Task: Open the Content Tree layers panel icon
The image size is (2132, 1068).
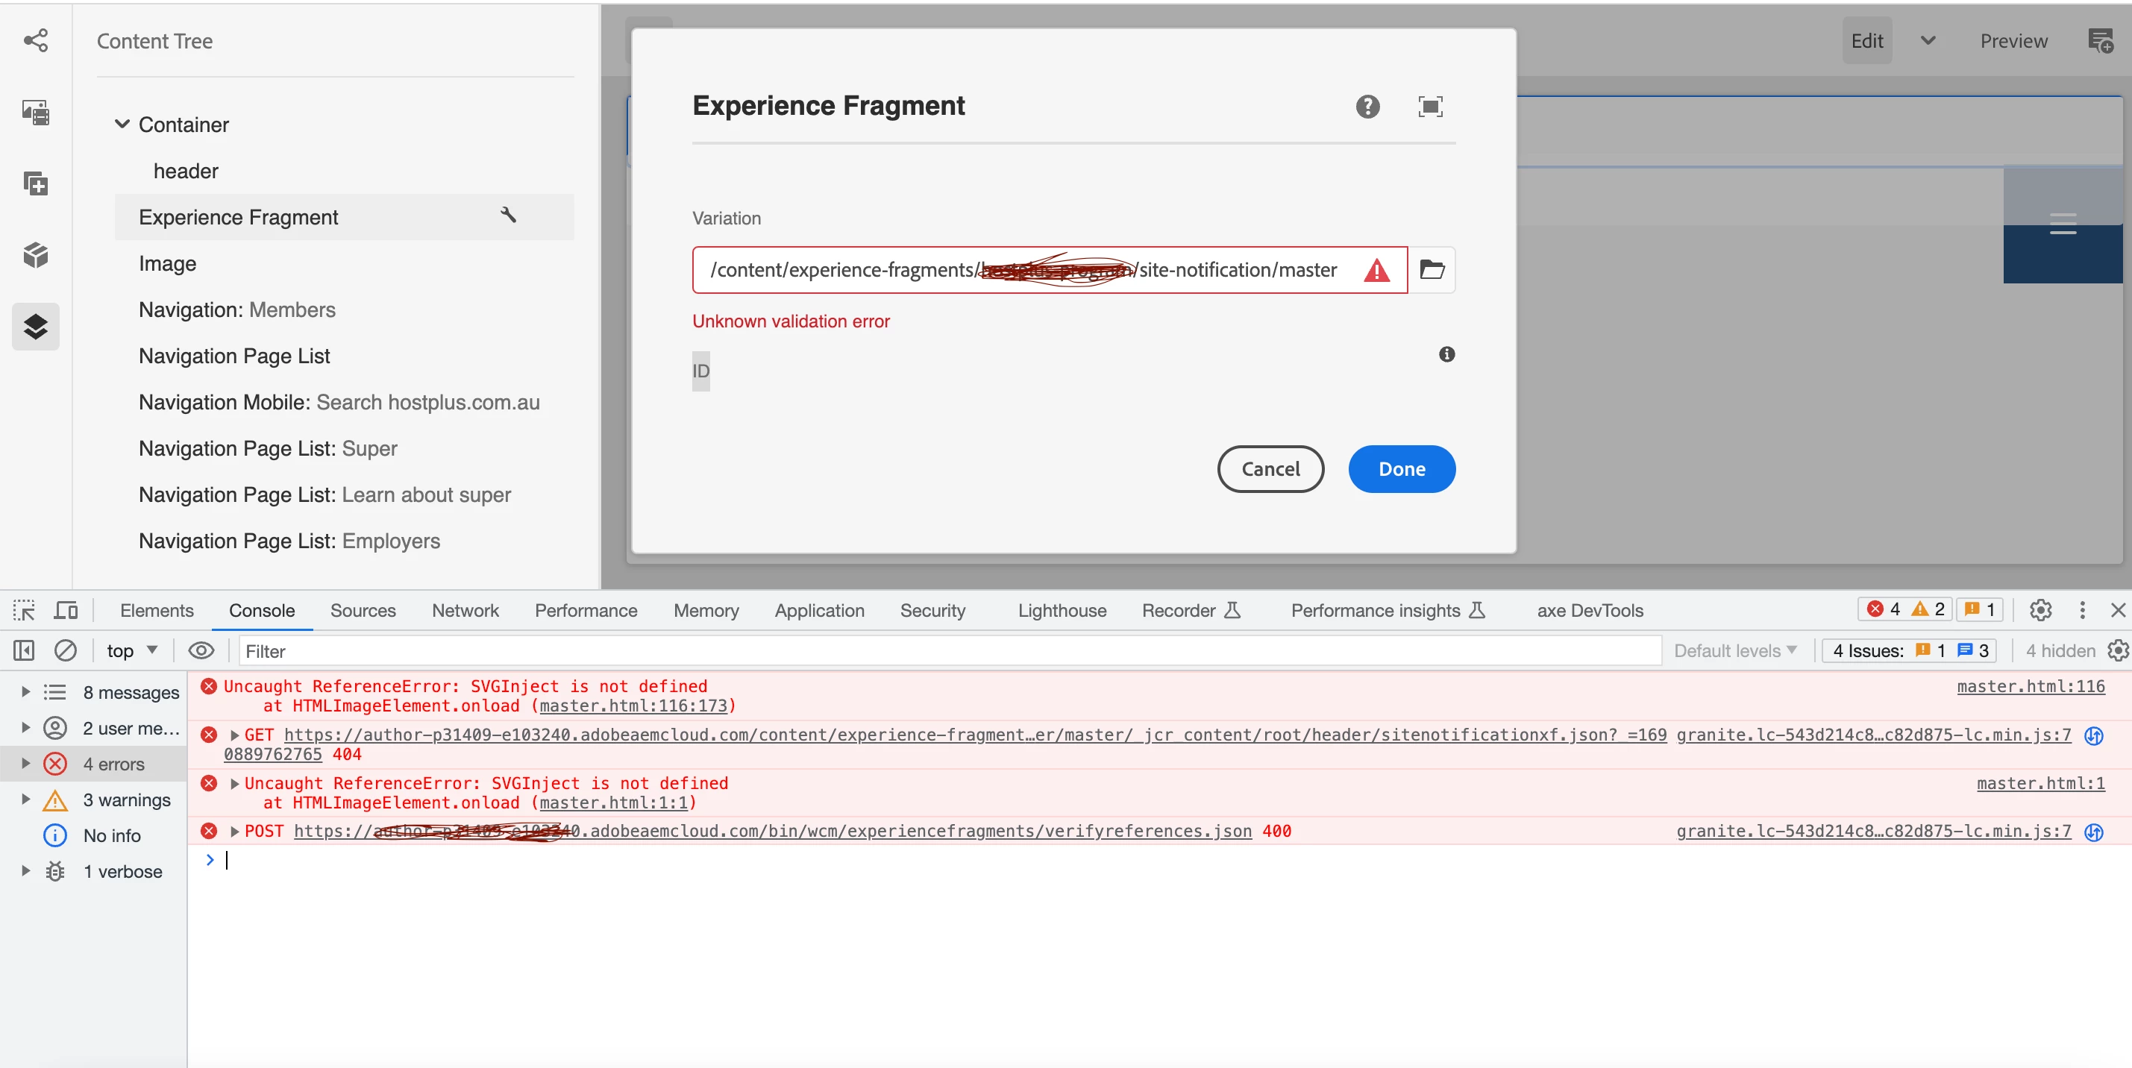Action: [36, 327]
